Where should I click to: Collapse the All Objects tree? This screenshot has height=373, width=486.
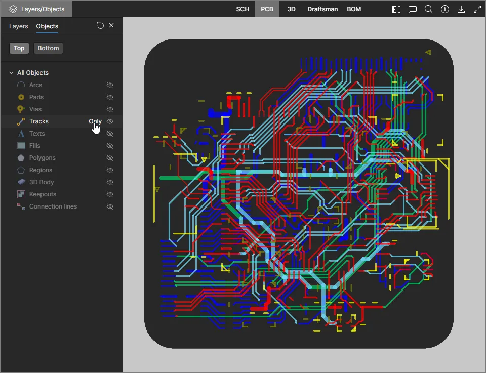tap(11, 73)
